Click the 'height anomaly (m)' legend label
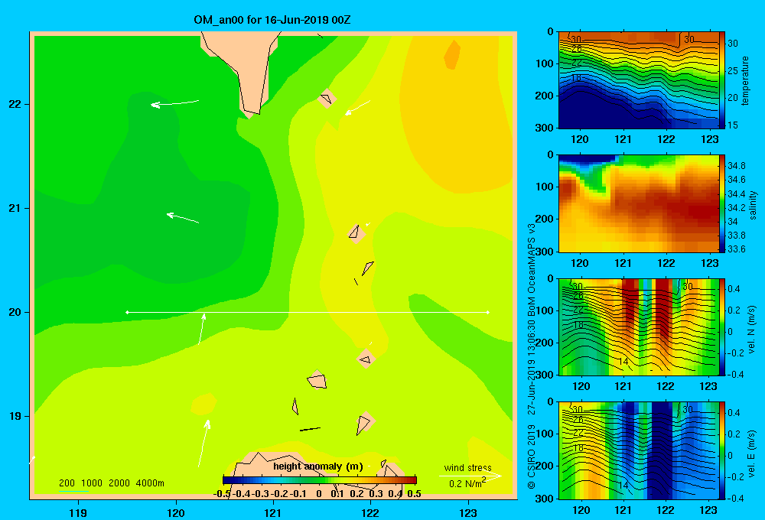Screen dimensions: 765x520 click(318, 466)
